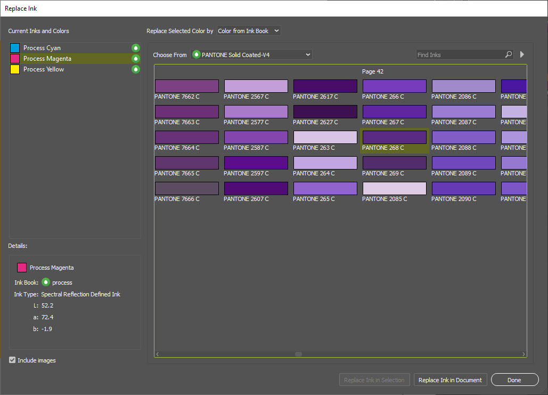Click right arrow of swatch scrollbar
The width and height of the screenshot is (548, 395).
point(524,354)
